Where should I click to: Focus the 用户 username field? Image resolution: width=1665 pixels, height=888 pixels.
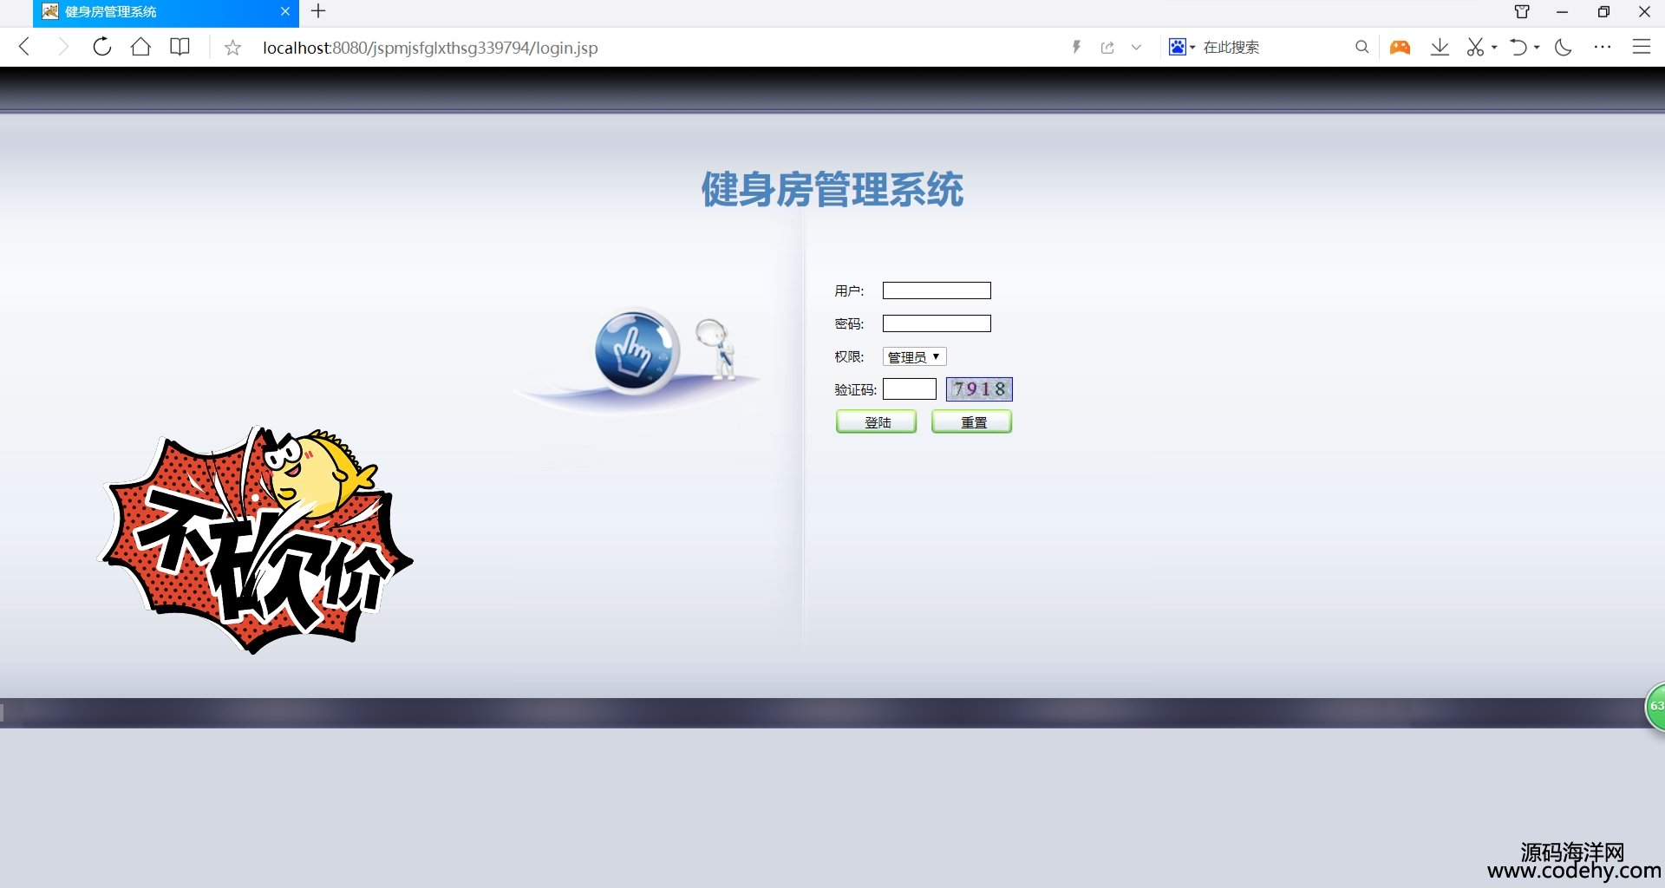[x=937, y=291]
